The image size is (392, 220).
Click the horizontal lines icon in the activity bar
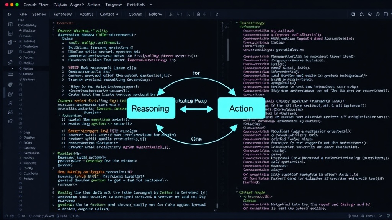tap(10, 74)
